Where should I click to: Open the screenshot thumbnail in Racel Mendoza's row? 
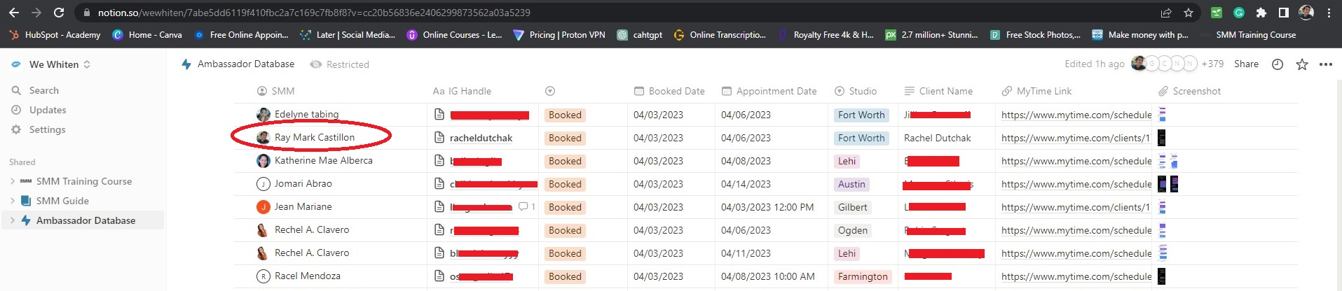pyautogui.click(x=1161, y=276)
